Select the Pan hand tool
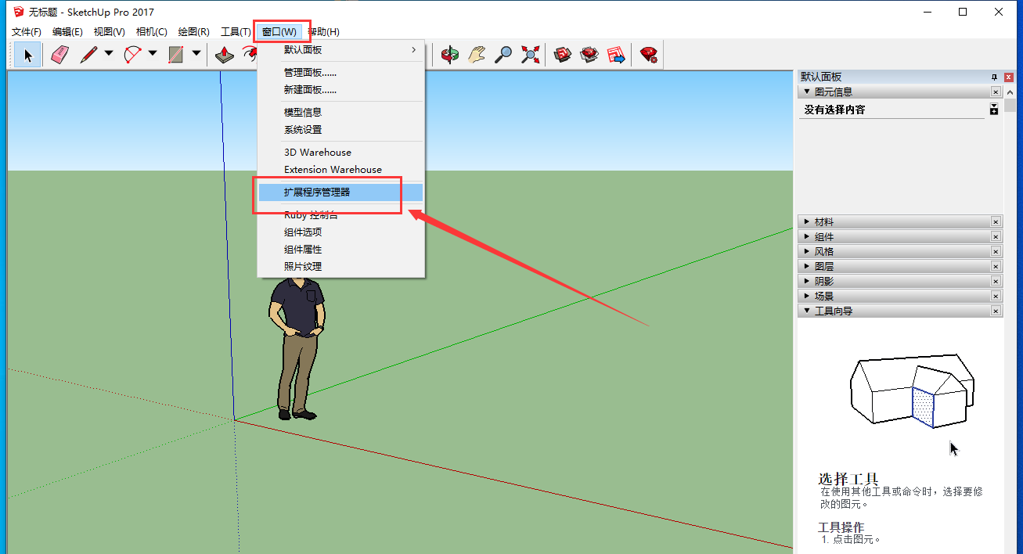 coord(477,55)
